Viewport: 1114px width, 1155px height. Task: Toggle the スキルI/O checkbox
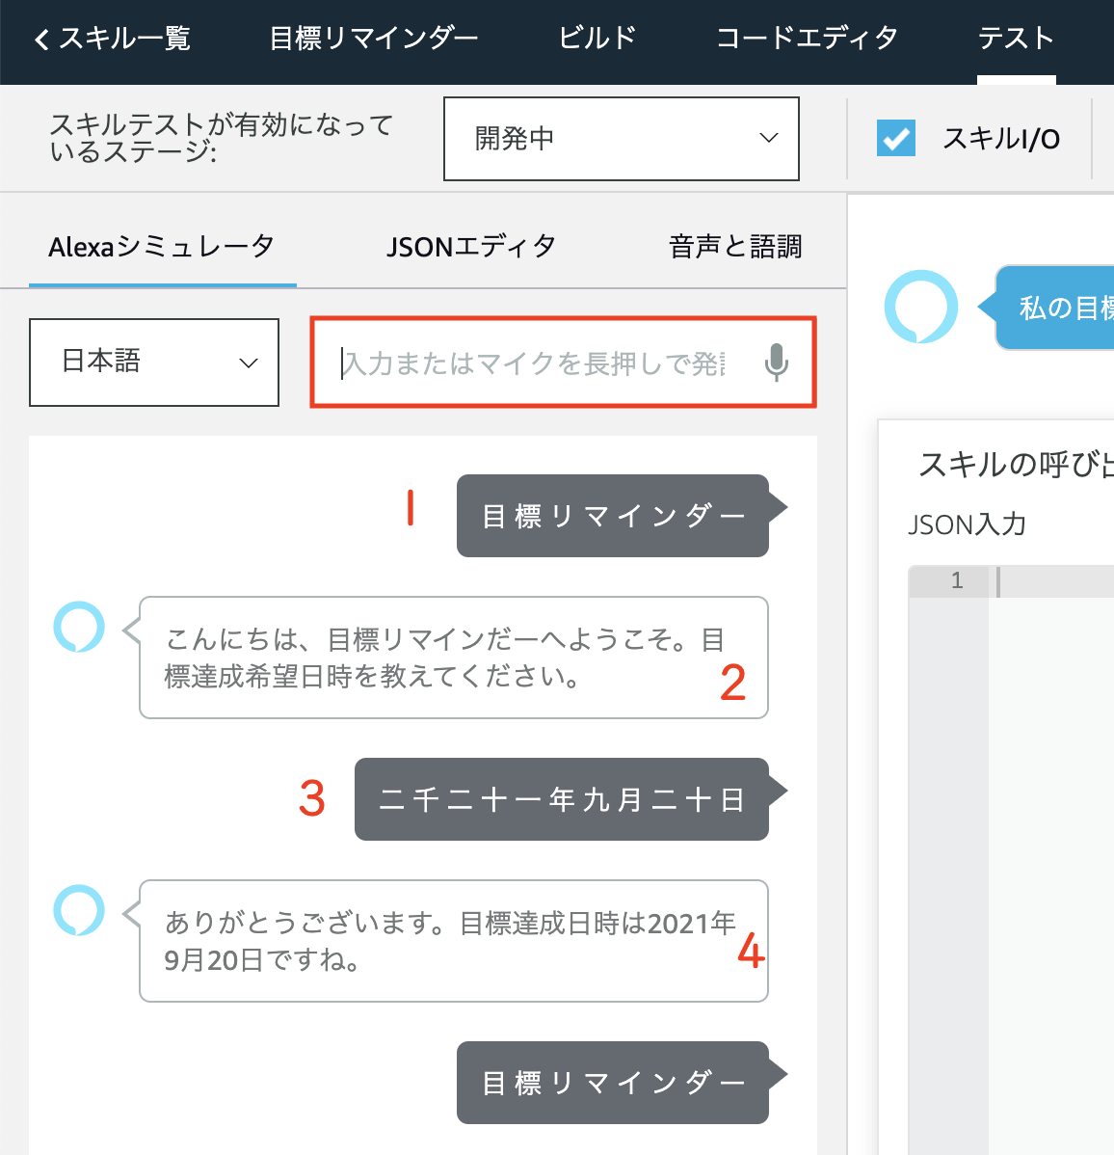tap(896, 138)
